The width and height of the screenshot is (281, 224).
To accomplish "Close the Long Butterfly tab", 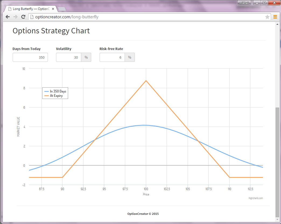I will [53, 9].
